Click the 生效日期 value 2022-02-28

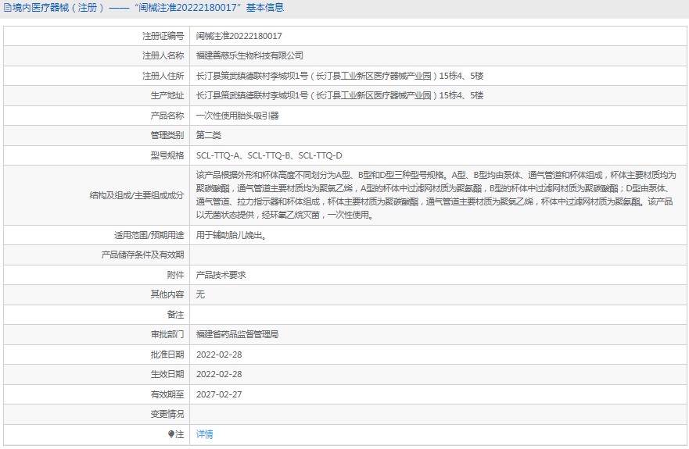tap(219, 374)
